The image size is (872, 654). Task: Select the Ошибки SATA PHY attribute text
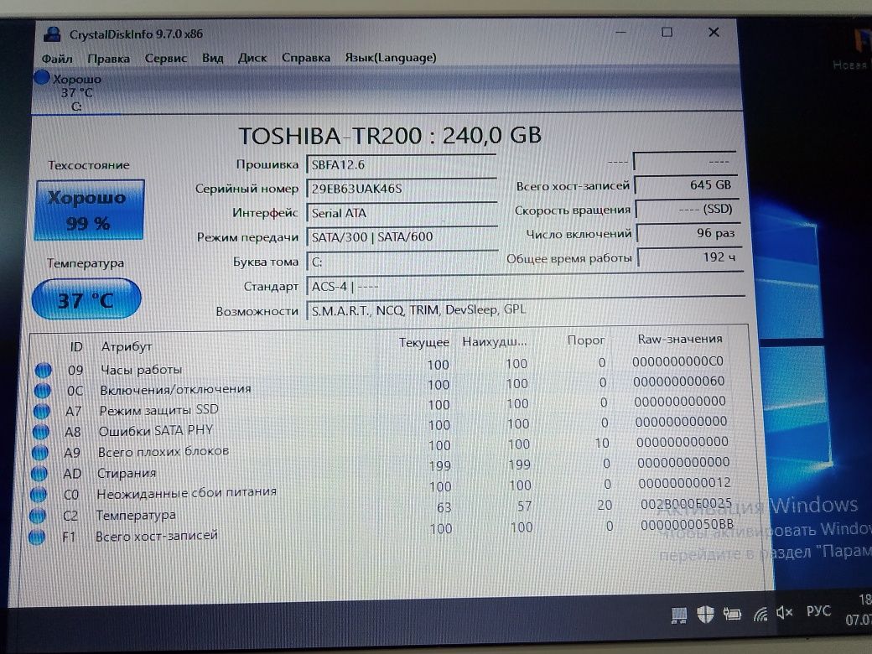click(156, 430)
